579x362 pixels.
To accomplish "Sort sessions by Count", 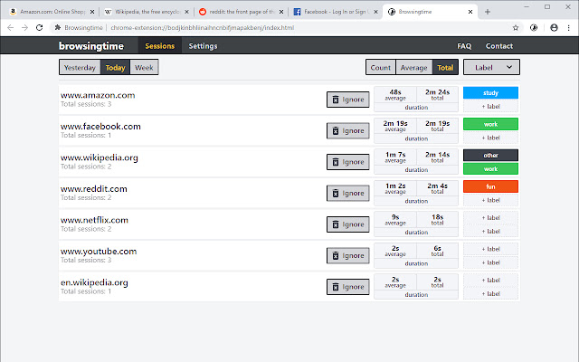I will (x=381, y=68).
